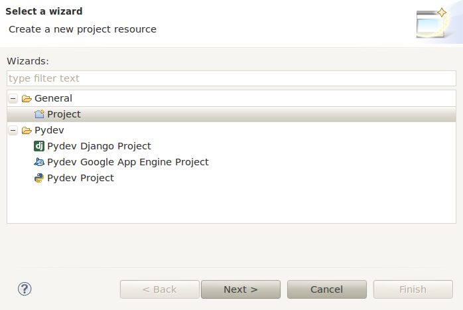This screenshot has height=310, width=463.
Task: Select the Pydev Project wizard entry
Action: [80, 178]
